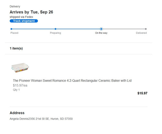162x134 pixels.
Task: Click the Address section heading
Action: (17, 113)
